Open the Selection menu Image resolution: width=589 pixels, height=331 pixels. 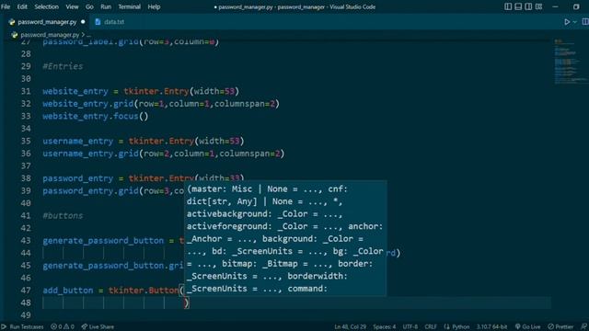point(47,6)
